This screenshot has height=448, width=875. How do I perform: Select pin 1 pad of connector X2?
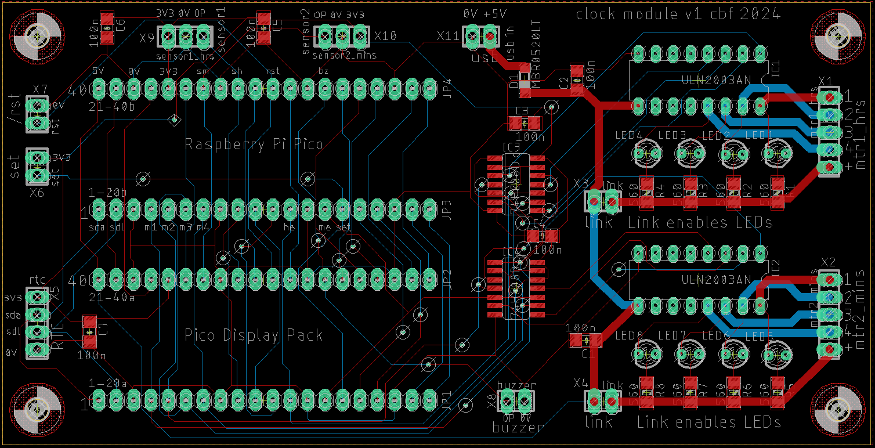[830, 280]
